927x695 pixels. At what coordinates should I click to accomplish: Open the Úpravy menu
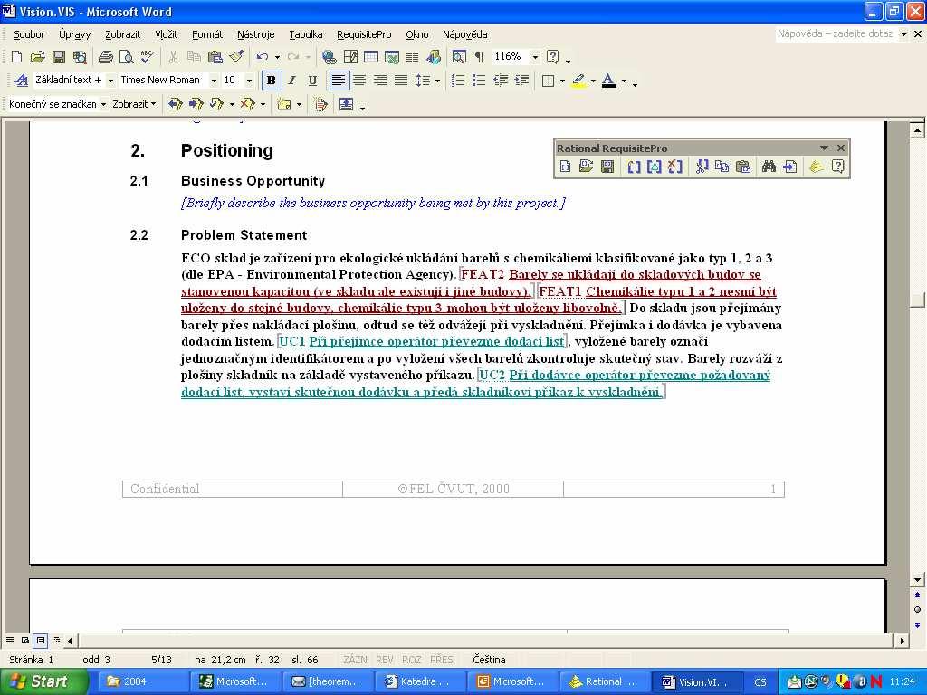click(x=74, y=34)
